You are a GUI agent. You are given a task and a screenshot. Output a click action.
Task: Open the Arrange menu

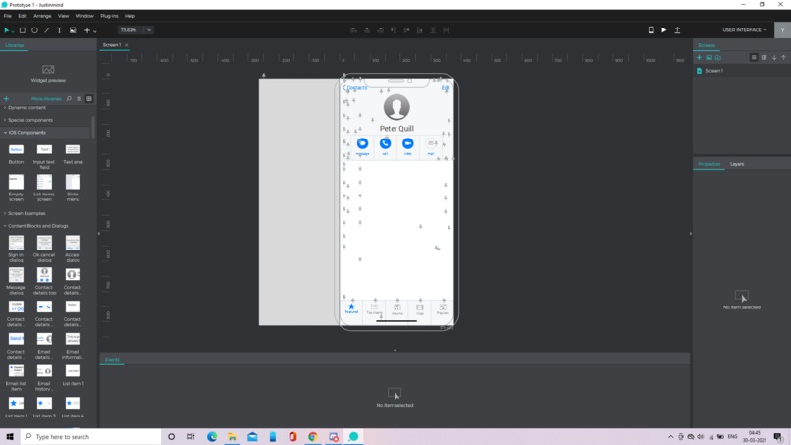point(42,16)
